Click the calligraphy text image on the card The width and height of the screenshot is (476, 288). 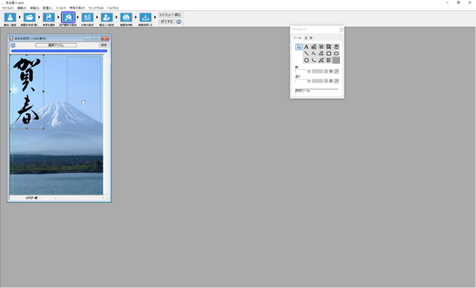[27, 92]
